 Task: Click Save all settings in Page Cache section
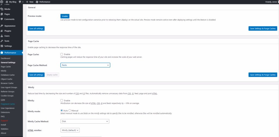click(x=36, y=75)
